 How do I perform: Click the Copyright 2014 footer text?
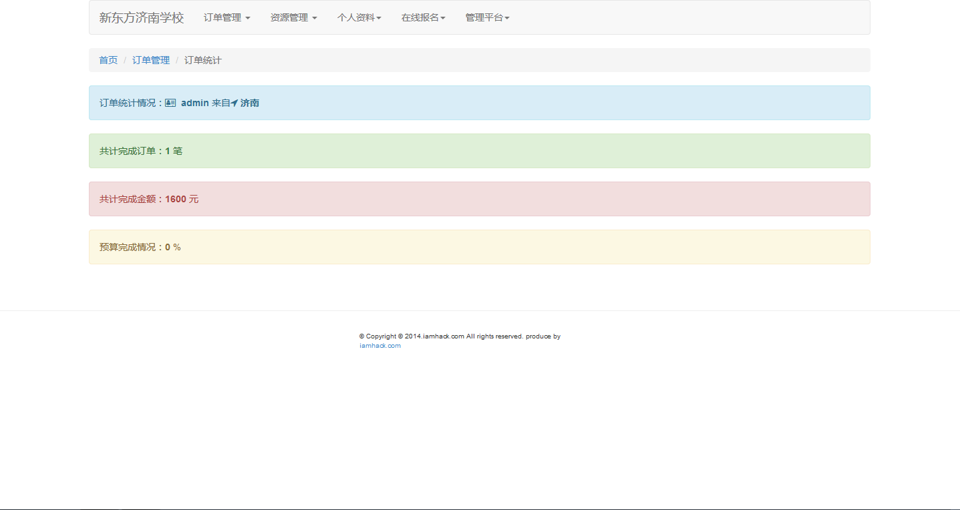click(460, 336)
